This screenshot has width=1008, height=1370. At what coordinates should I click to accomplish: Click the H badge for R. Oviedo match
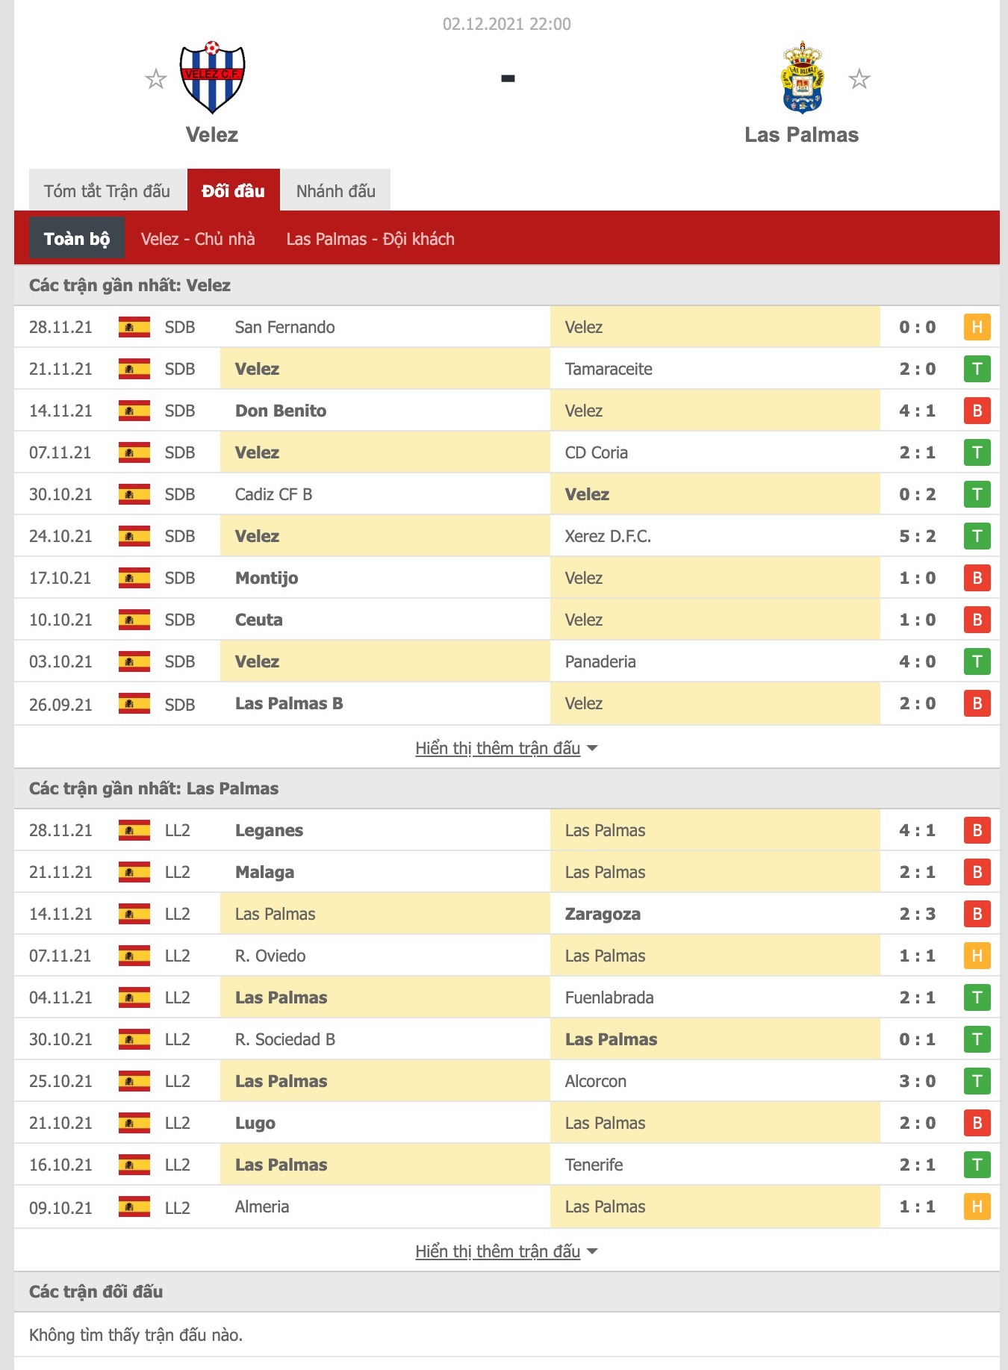click(977, 956)
